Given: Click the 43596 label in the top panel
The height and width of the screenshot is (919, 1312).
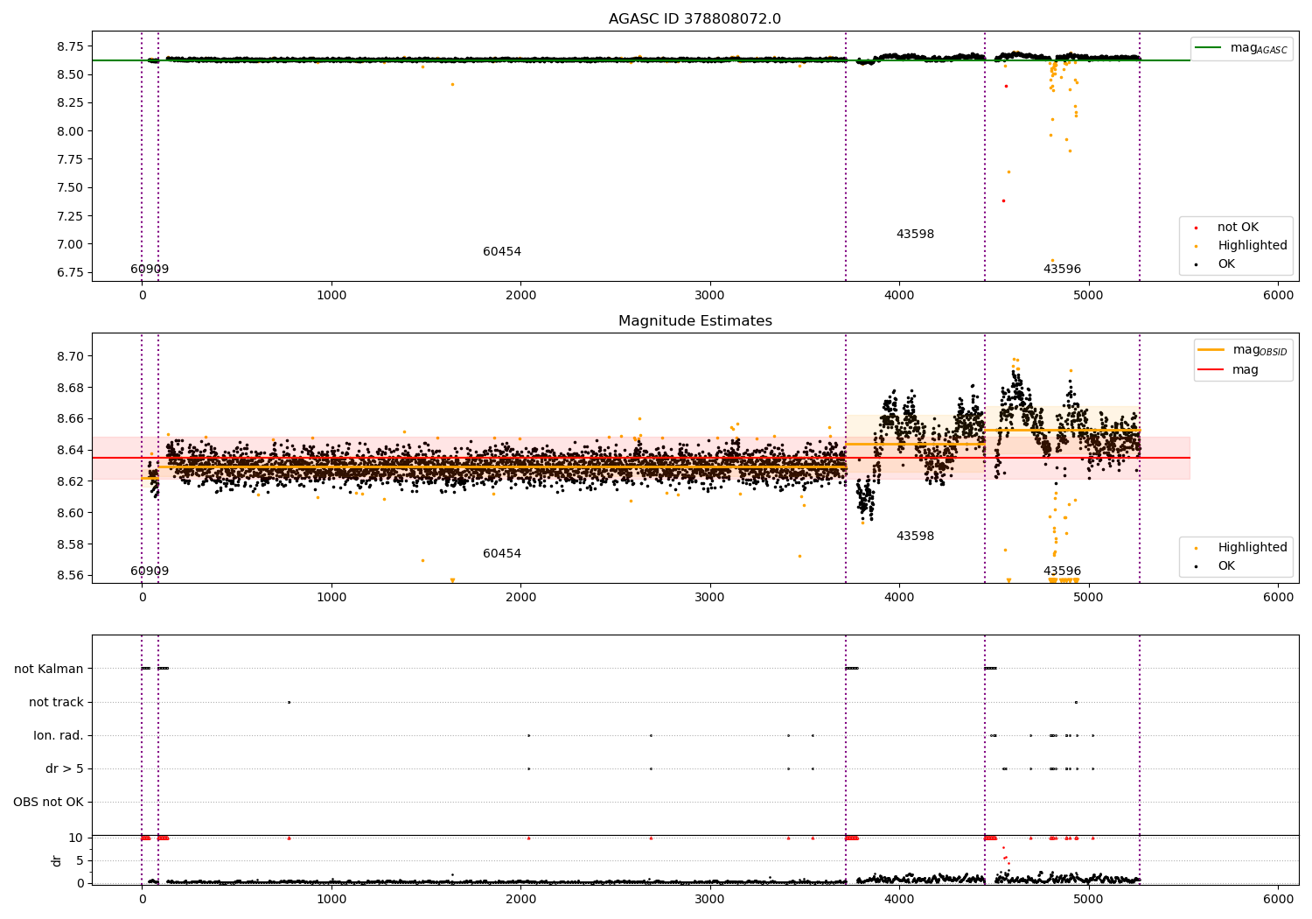Looking at the screenshot, I should pyautogui.click(x=1062, y=270).
